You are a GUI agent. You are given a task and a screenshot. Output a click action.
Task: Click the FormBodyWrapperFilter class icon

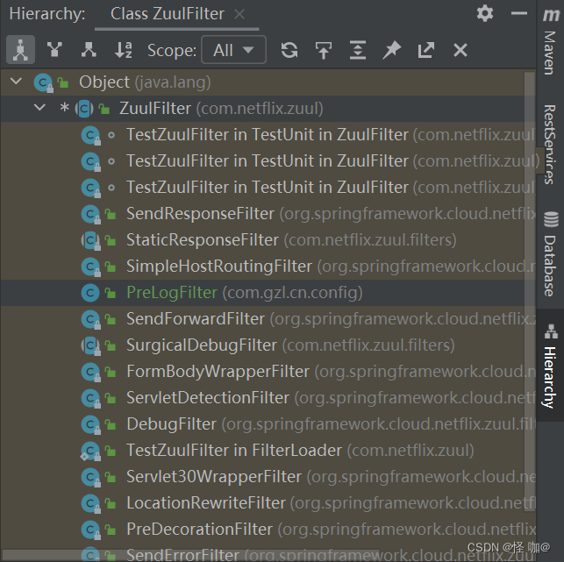point(90,372)
